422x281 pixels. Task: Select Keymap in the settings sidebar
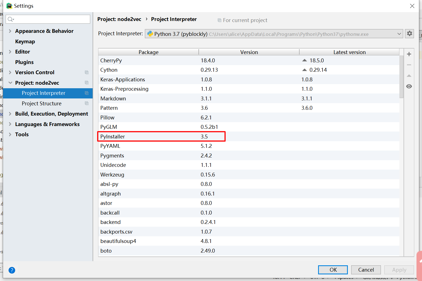(x=25, y=41)
